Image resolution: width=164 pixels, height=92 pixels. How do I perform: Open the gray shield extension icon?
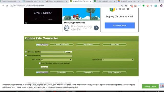[151, 6]
